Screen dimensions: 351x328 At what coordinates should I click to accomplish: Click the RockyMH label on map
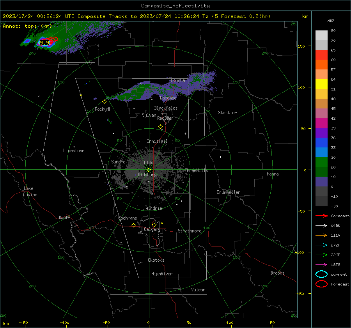pyautogui.click(x=103, y=109)
